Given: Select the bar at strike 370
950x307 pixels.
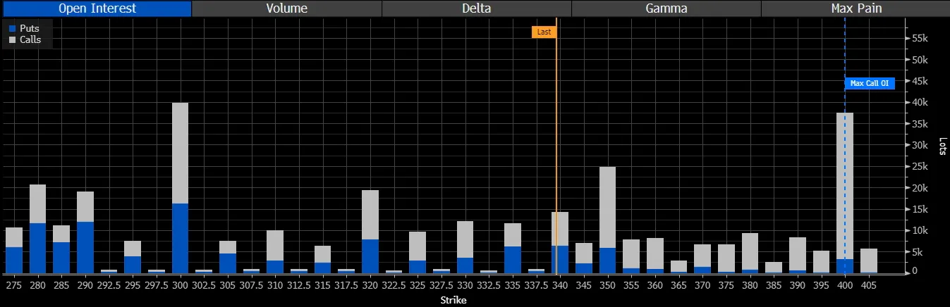Looking at the screenshot, I should tap(702, 258).
